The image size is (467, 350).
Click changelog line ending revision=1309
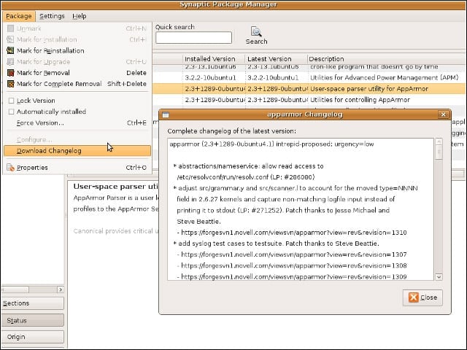[292, 277]
